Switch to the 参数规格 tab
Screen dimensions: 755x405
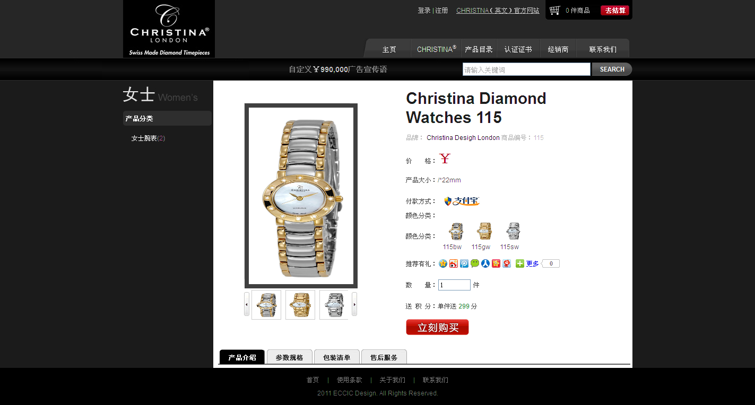coord(289,357)
